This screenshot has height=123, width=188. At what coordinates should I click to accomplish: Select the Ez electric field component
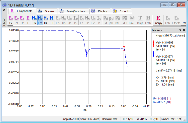click(22, 20)
